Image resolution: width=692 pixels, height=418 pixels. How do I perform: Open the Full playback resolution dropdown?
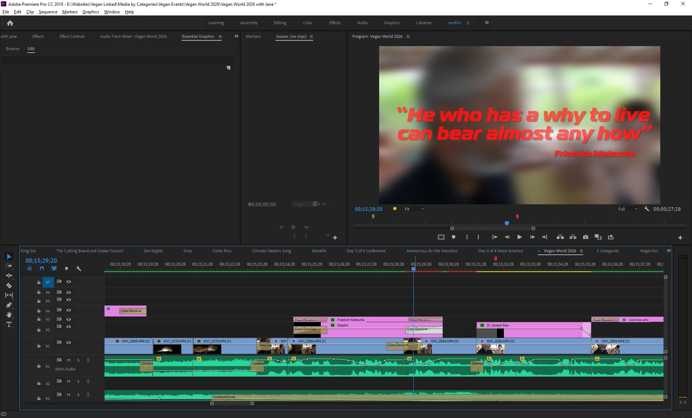628,209
